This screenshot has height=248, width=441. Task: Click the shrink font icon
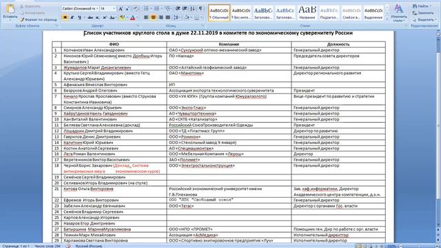tap(127, 9)
